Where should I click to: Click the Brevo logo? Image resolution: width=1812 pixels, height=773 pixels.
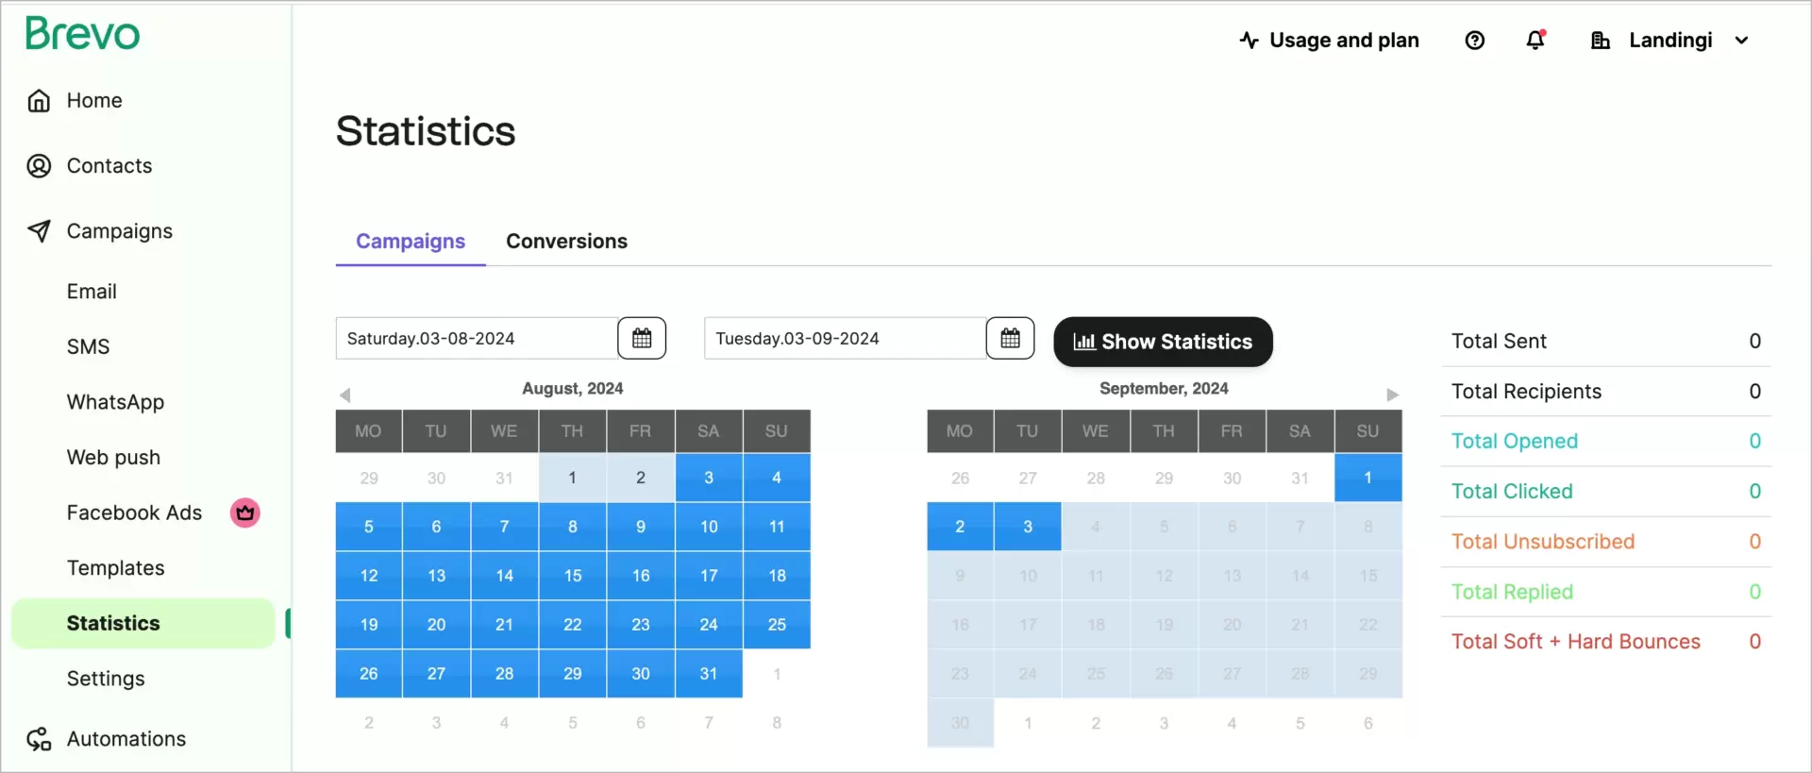point(81,34)
